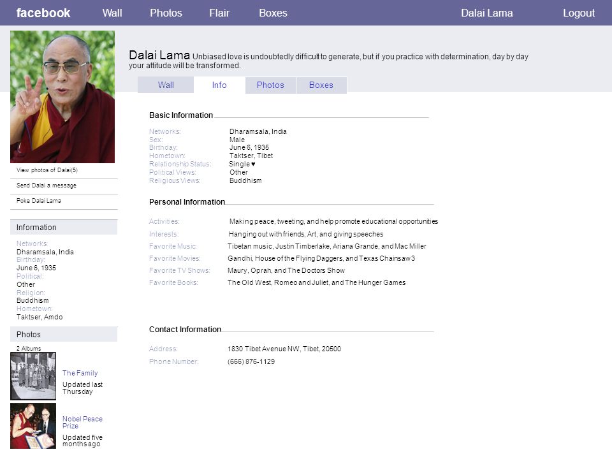Click the Single relationship status value
612x459 pixels.
242,164
